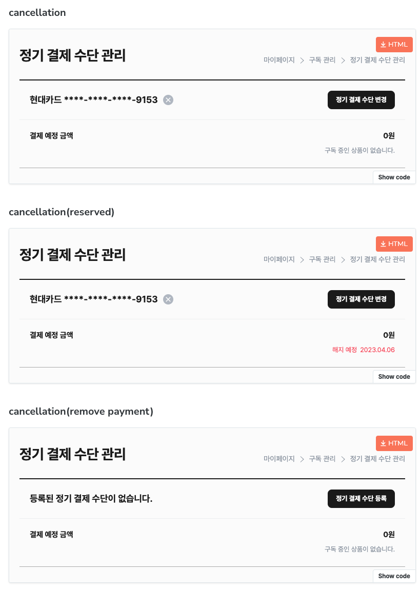
Task: Go to 구독 관리 in the cancellation(reserved) breadcrumb
Action: [x=322, y=259]
